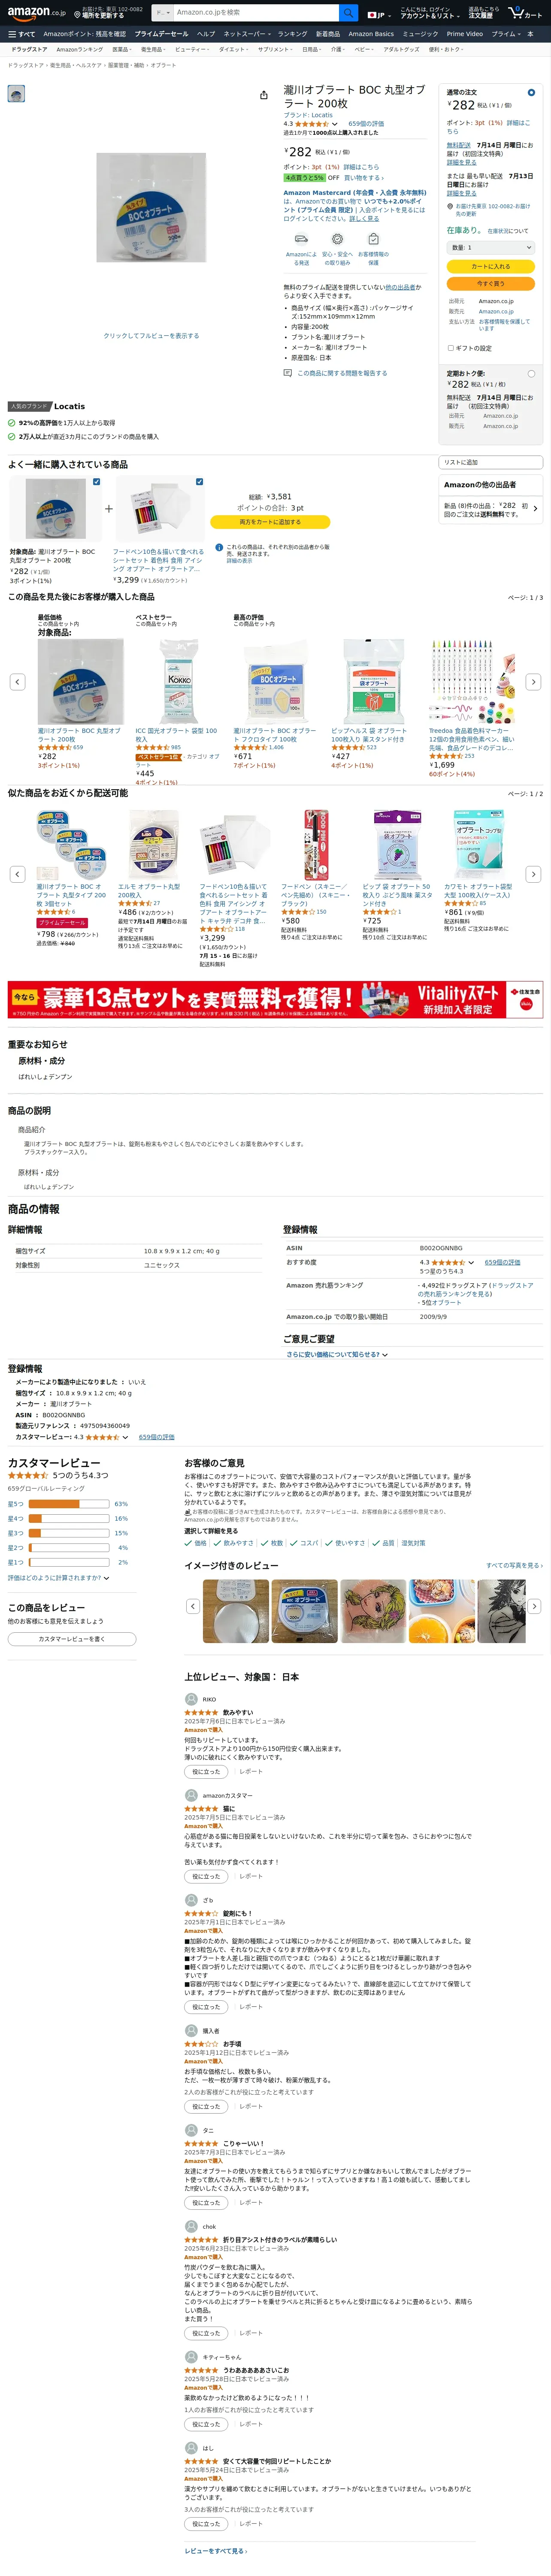Select 通常の注文 radio option

point(531,92)
